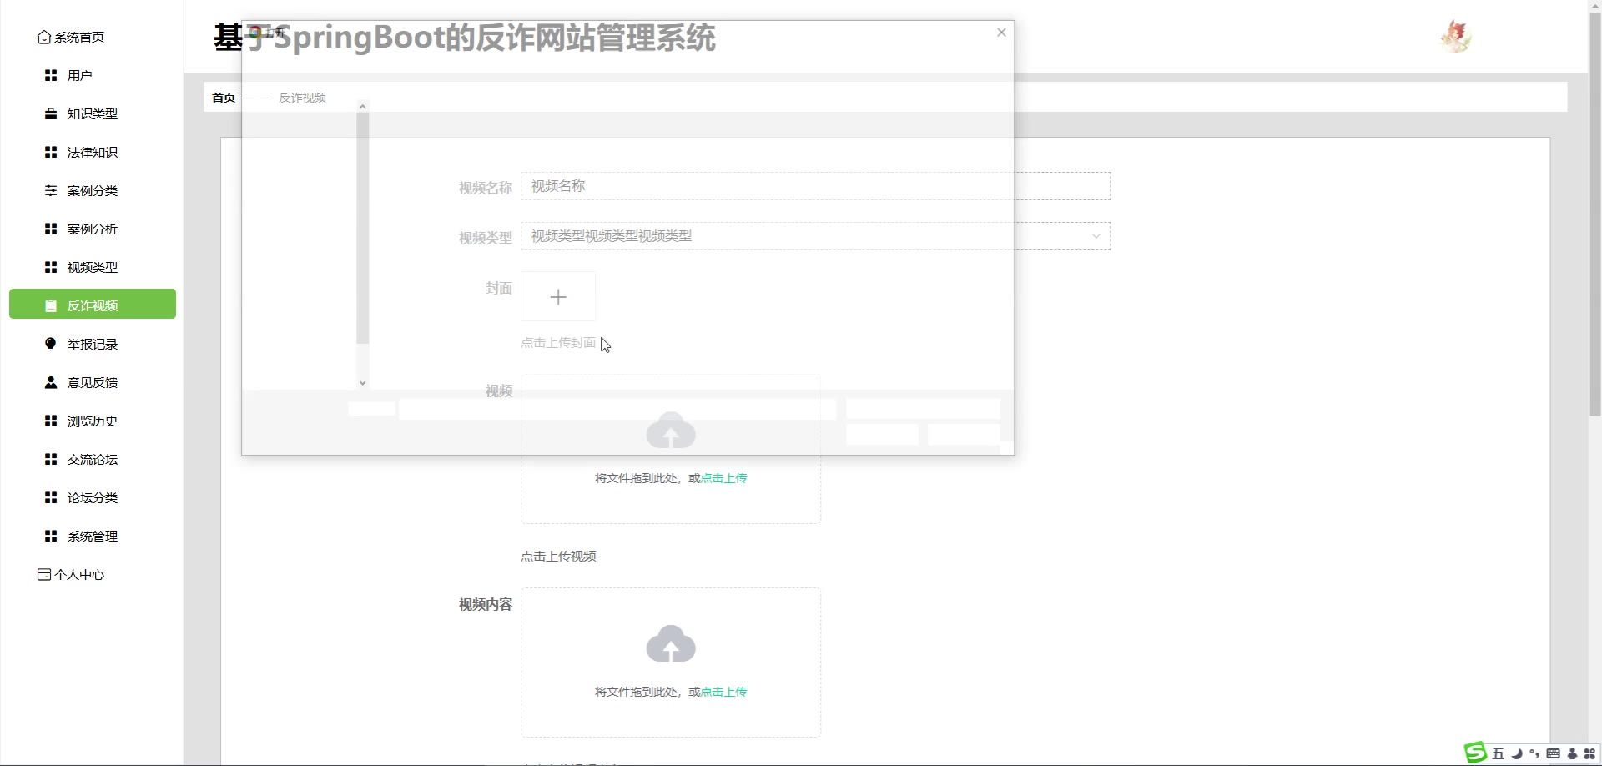Click the card icon beside 个人中心
The height and width of the screenshot is (766, 1602).
tap(44, 574)
